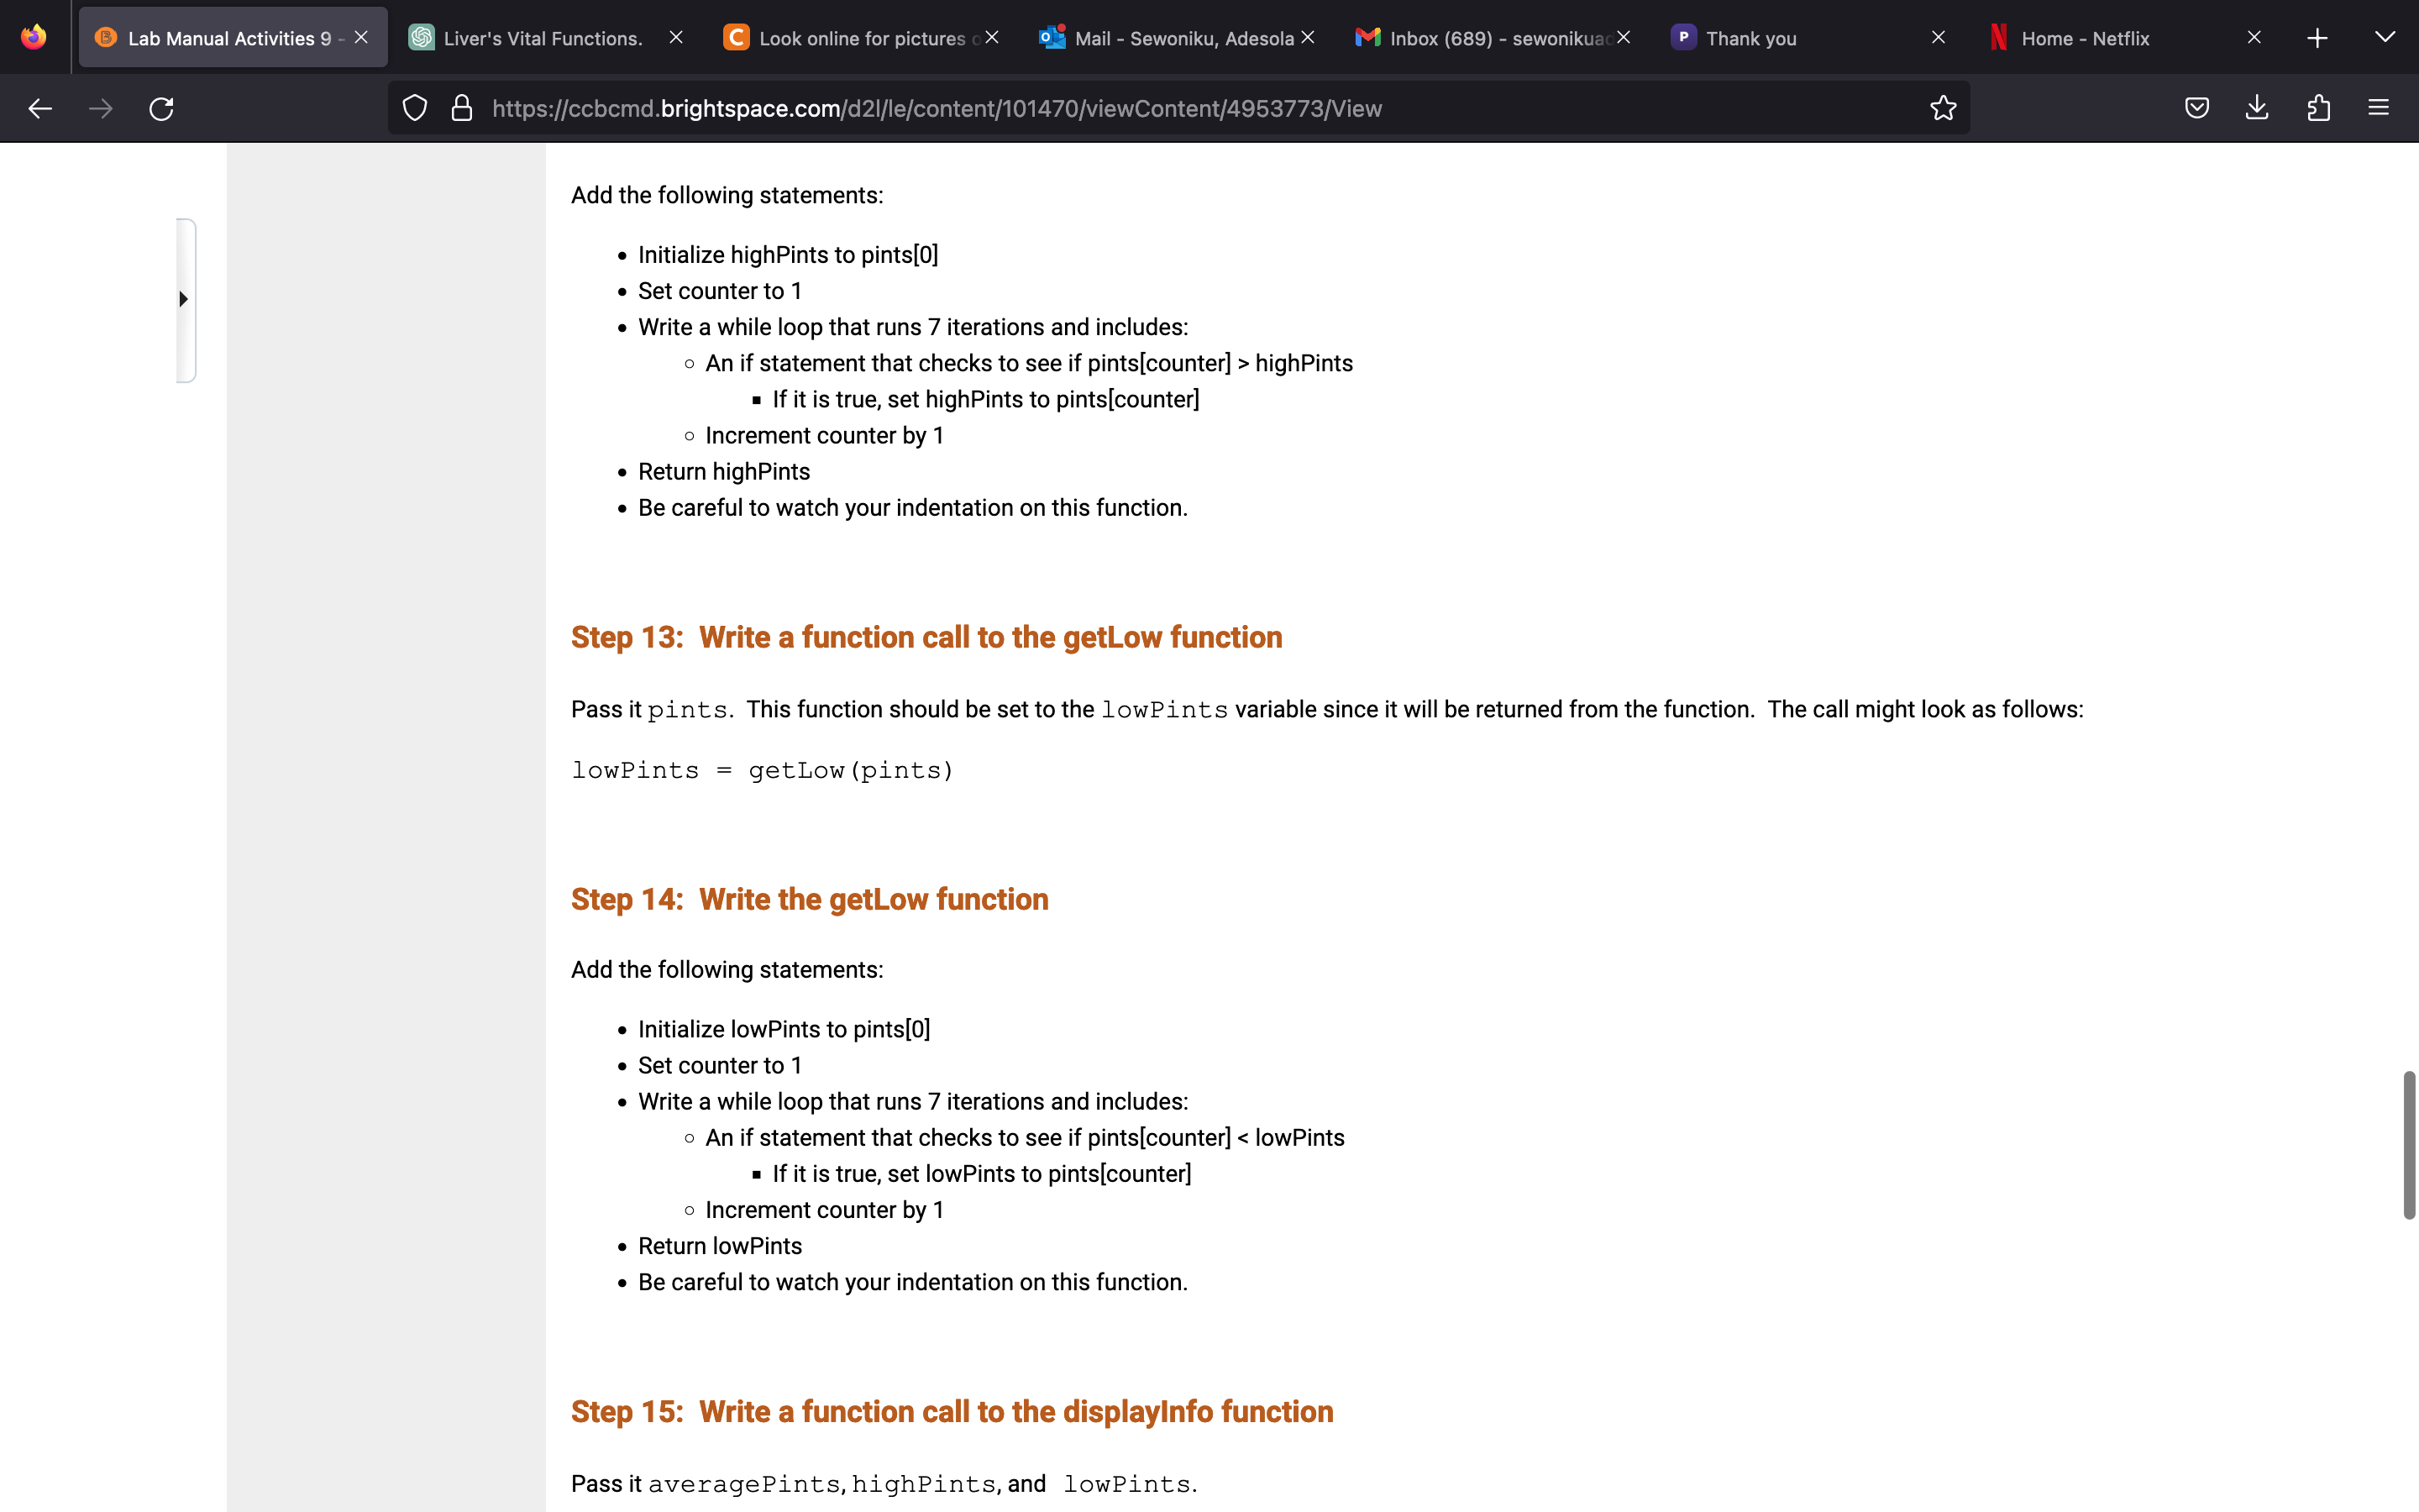The width and height of the screenshot is (2419, 1512).
Task: Click the Brightspace home icon
Action: click(x=108, y=37)
